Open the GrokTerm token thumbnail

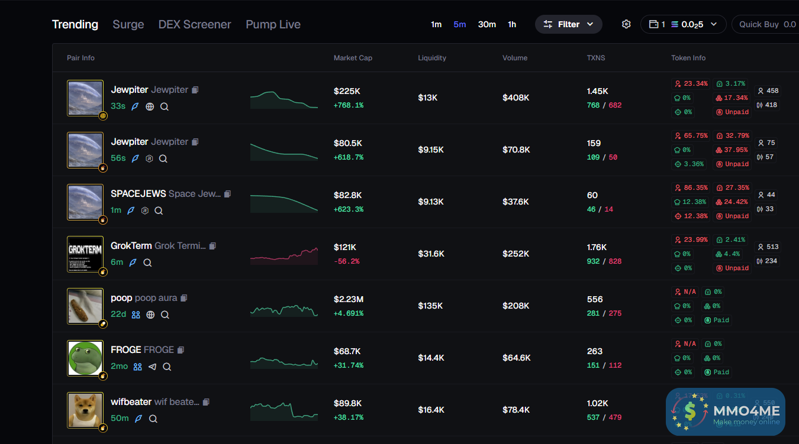pyautogui.click(x=85, y=254)
